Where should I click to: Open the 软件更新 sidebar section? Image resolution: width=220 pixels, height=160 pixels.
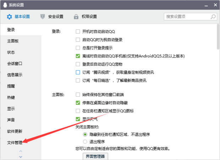[21, 131]
